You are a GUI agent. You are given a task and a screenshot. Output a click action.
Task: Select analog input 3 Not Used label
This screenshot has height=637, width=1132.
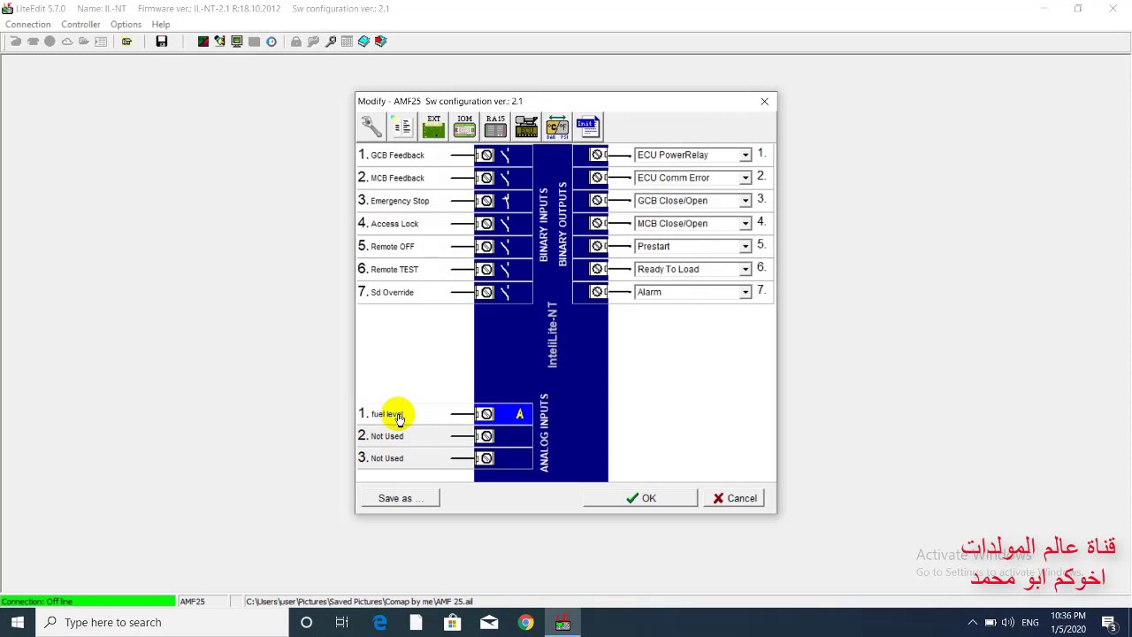coord(386,458)
